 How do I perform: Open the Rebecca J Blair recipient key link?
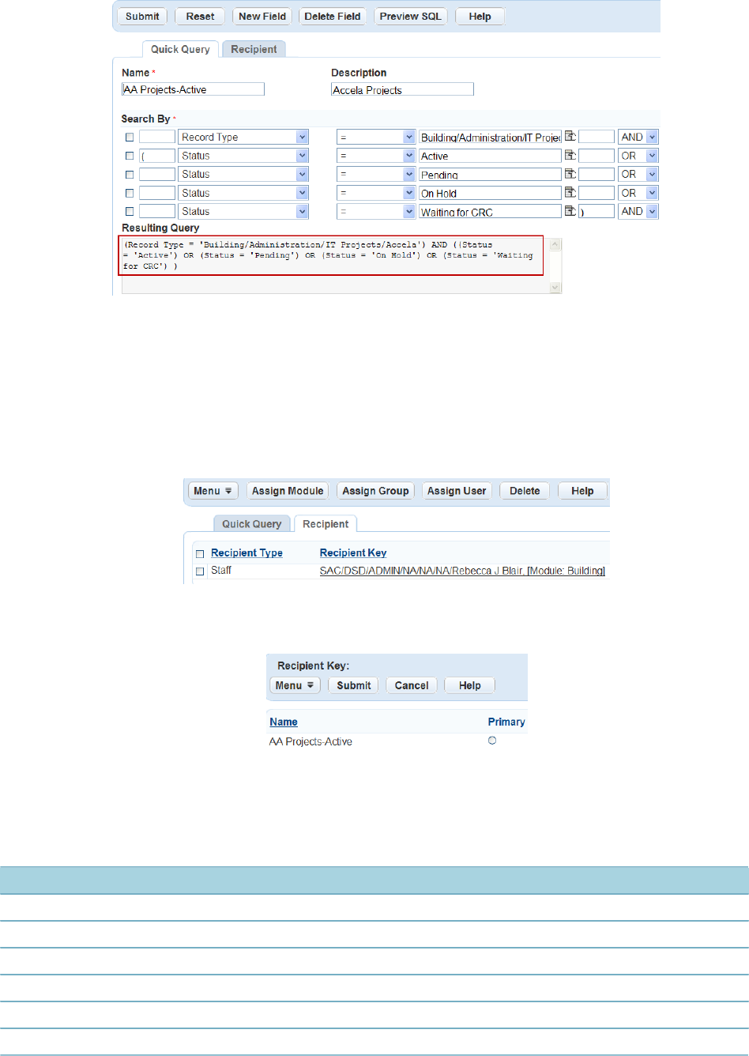(462, 571)
